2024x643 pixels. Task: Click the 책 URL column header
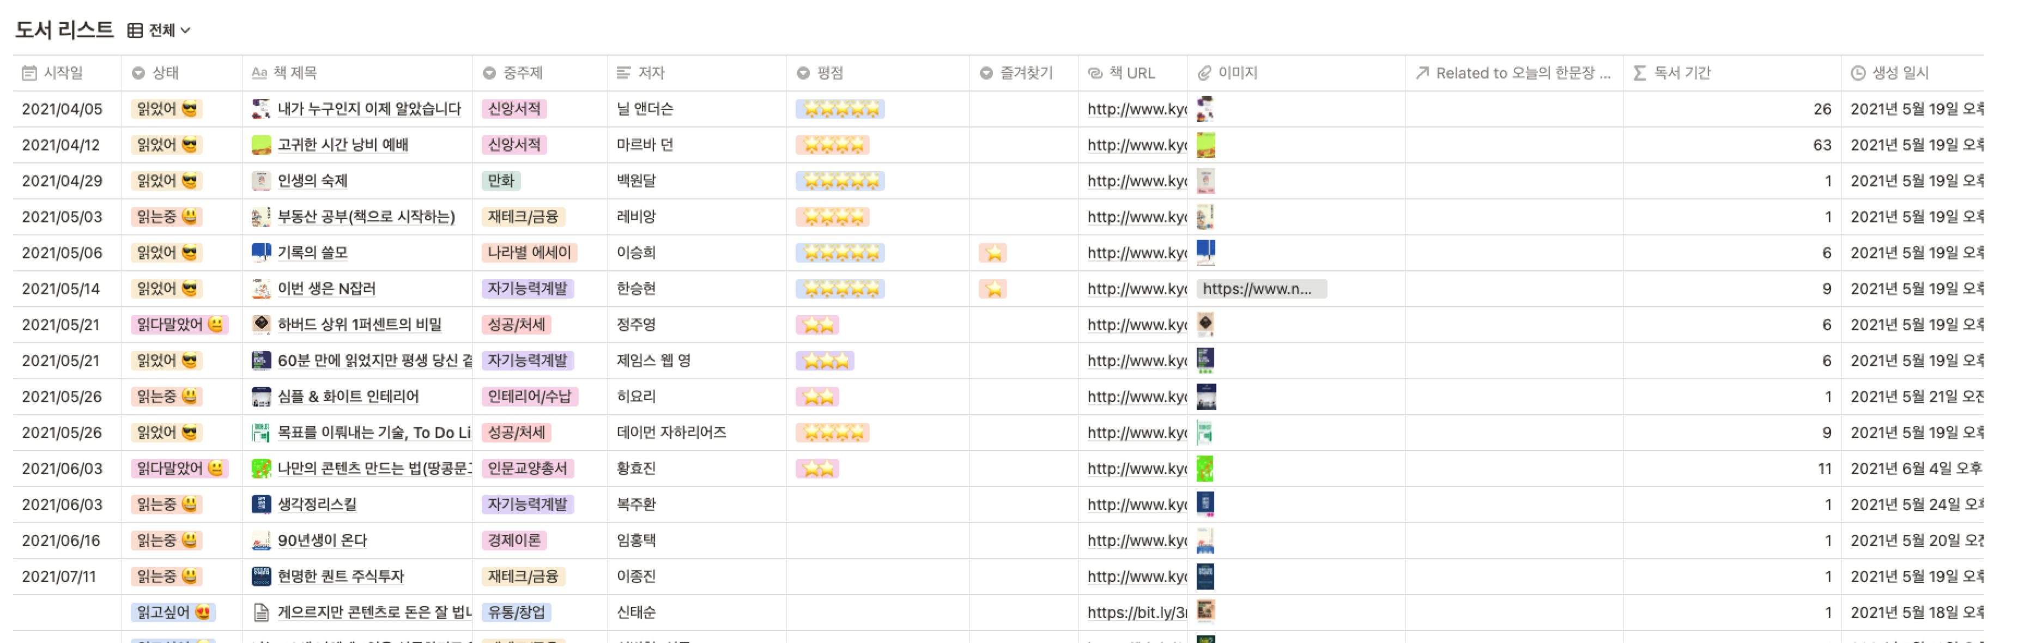[1131, 73]
